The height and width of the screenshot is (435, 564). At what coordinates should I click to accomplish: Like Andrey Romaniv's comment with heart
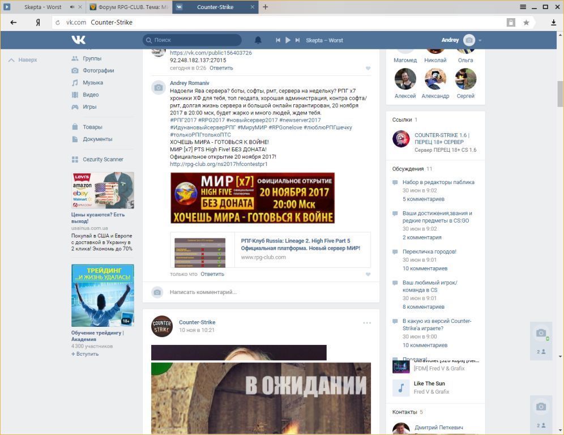click(x=368, y=274)
